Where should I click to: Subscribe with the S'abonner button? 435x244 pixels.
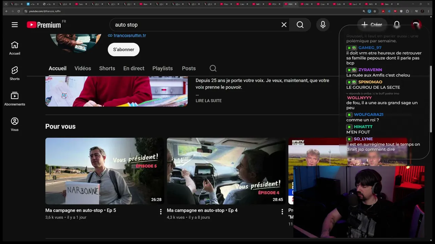[x=124, y=49]
